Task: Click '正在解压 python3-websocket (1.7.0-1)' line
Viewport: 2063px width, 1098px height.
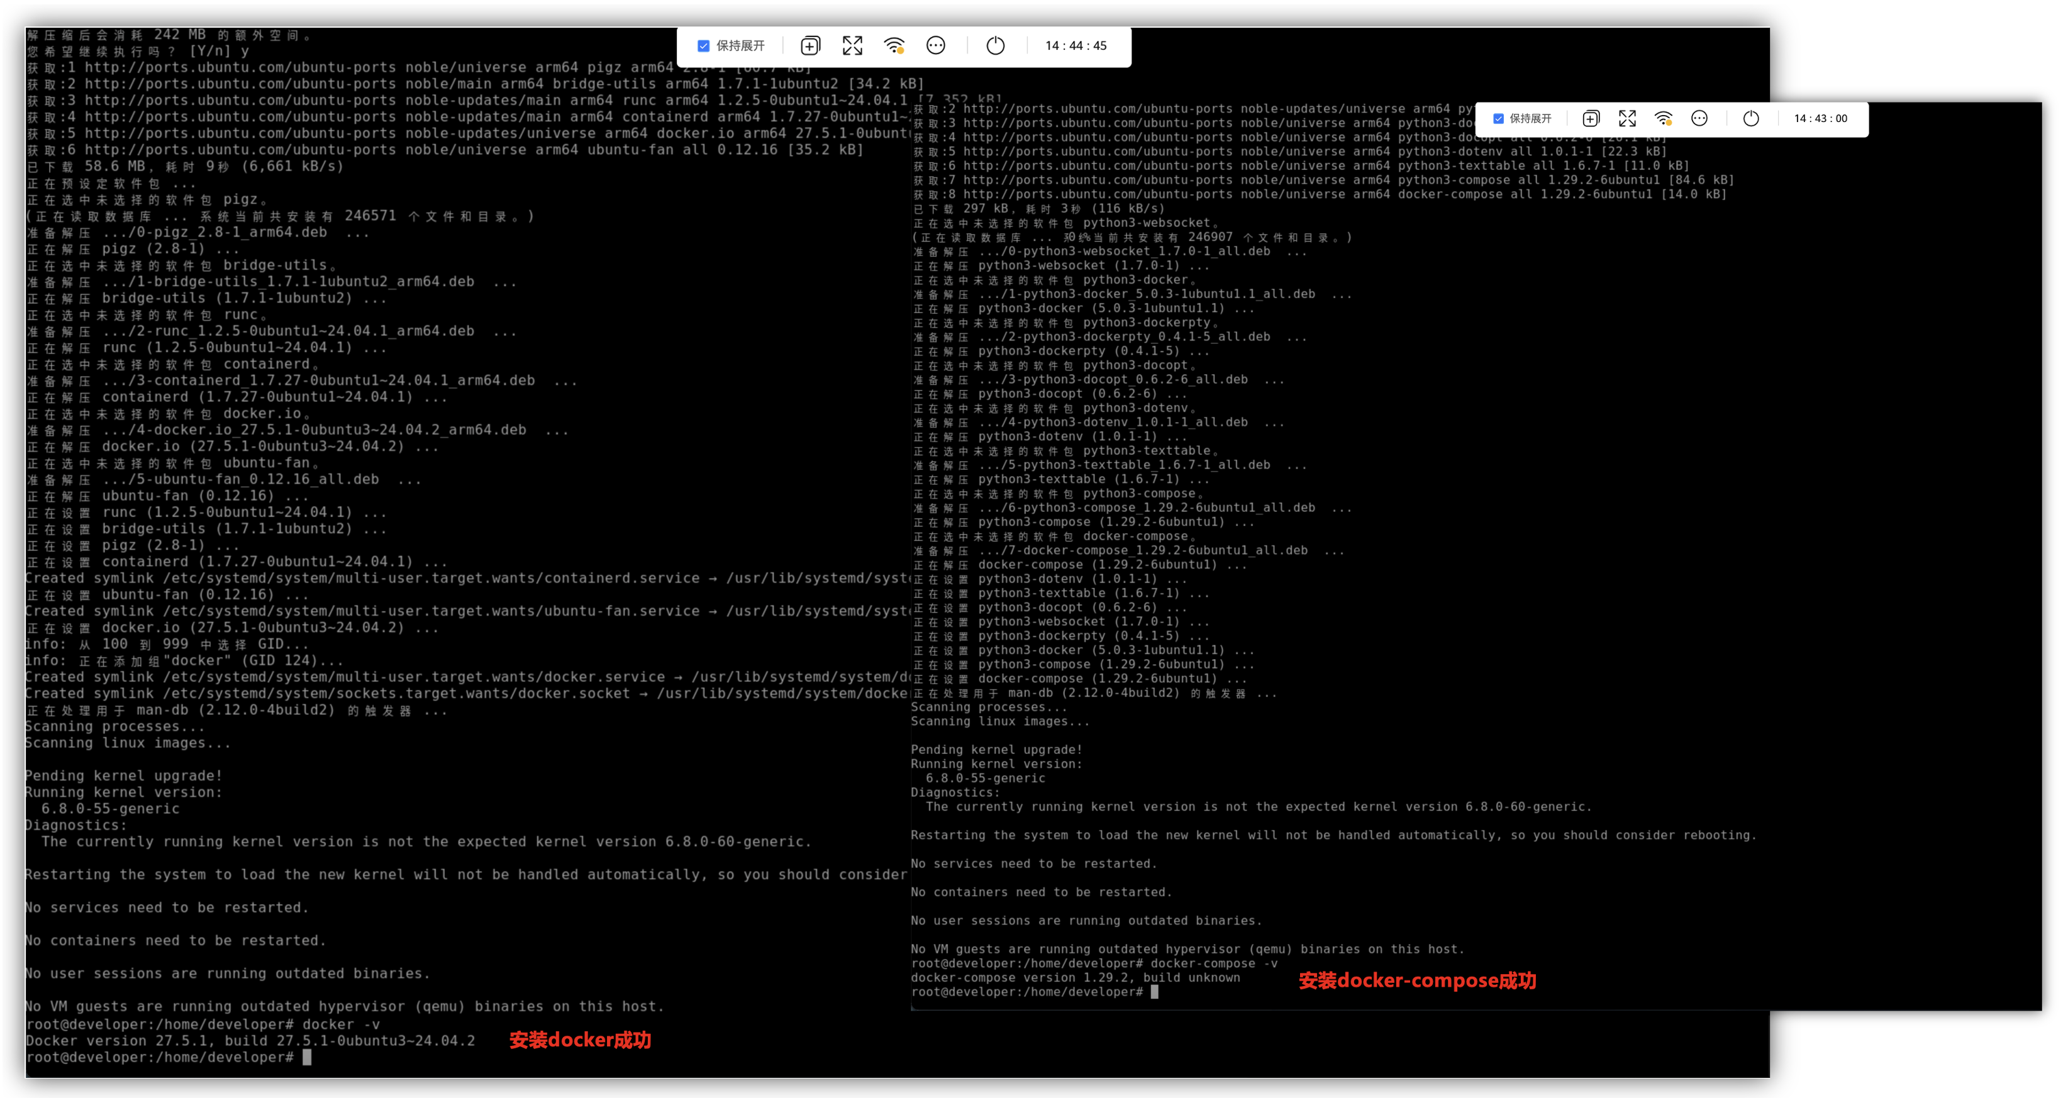Action: point(1061,266)
